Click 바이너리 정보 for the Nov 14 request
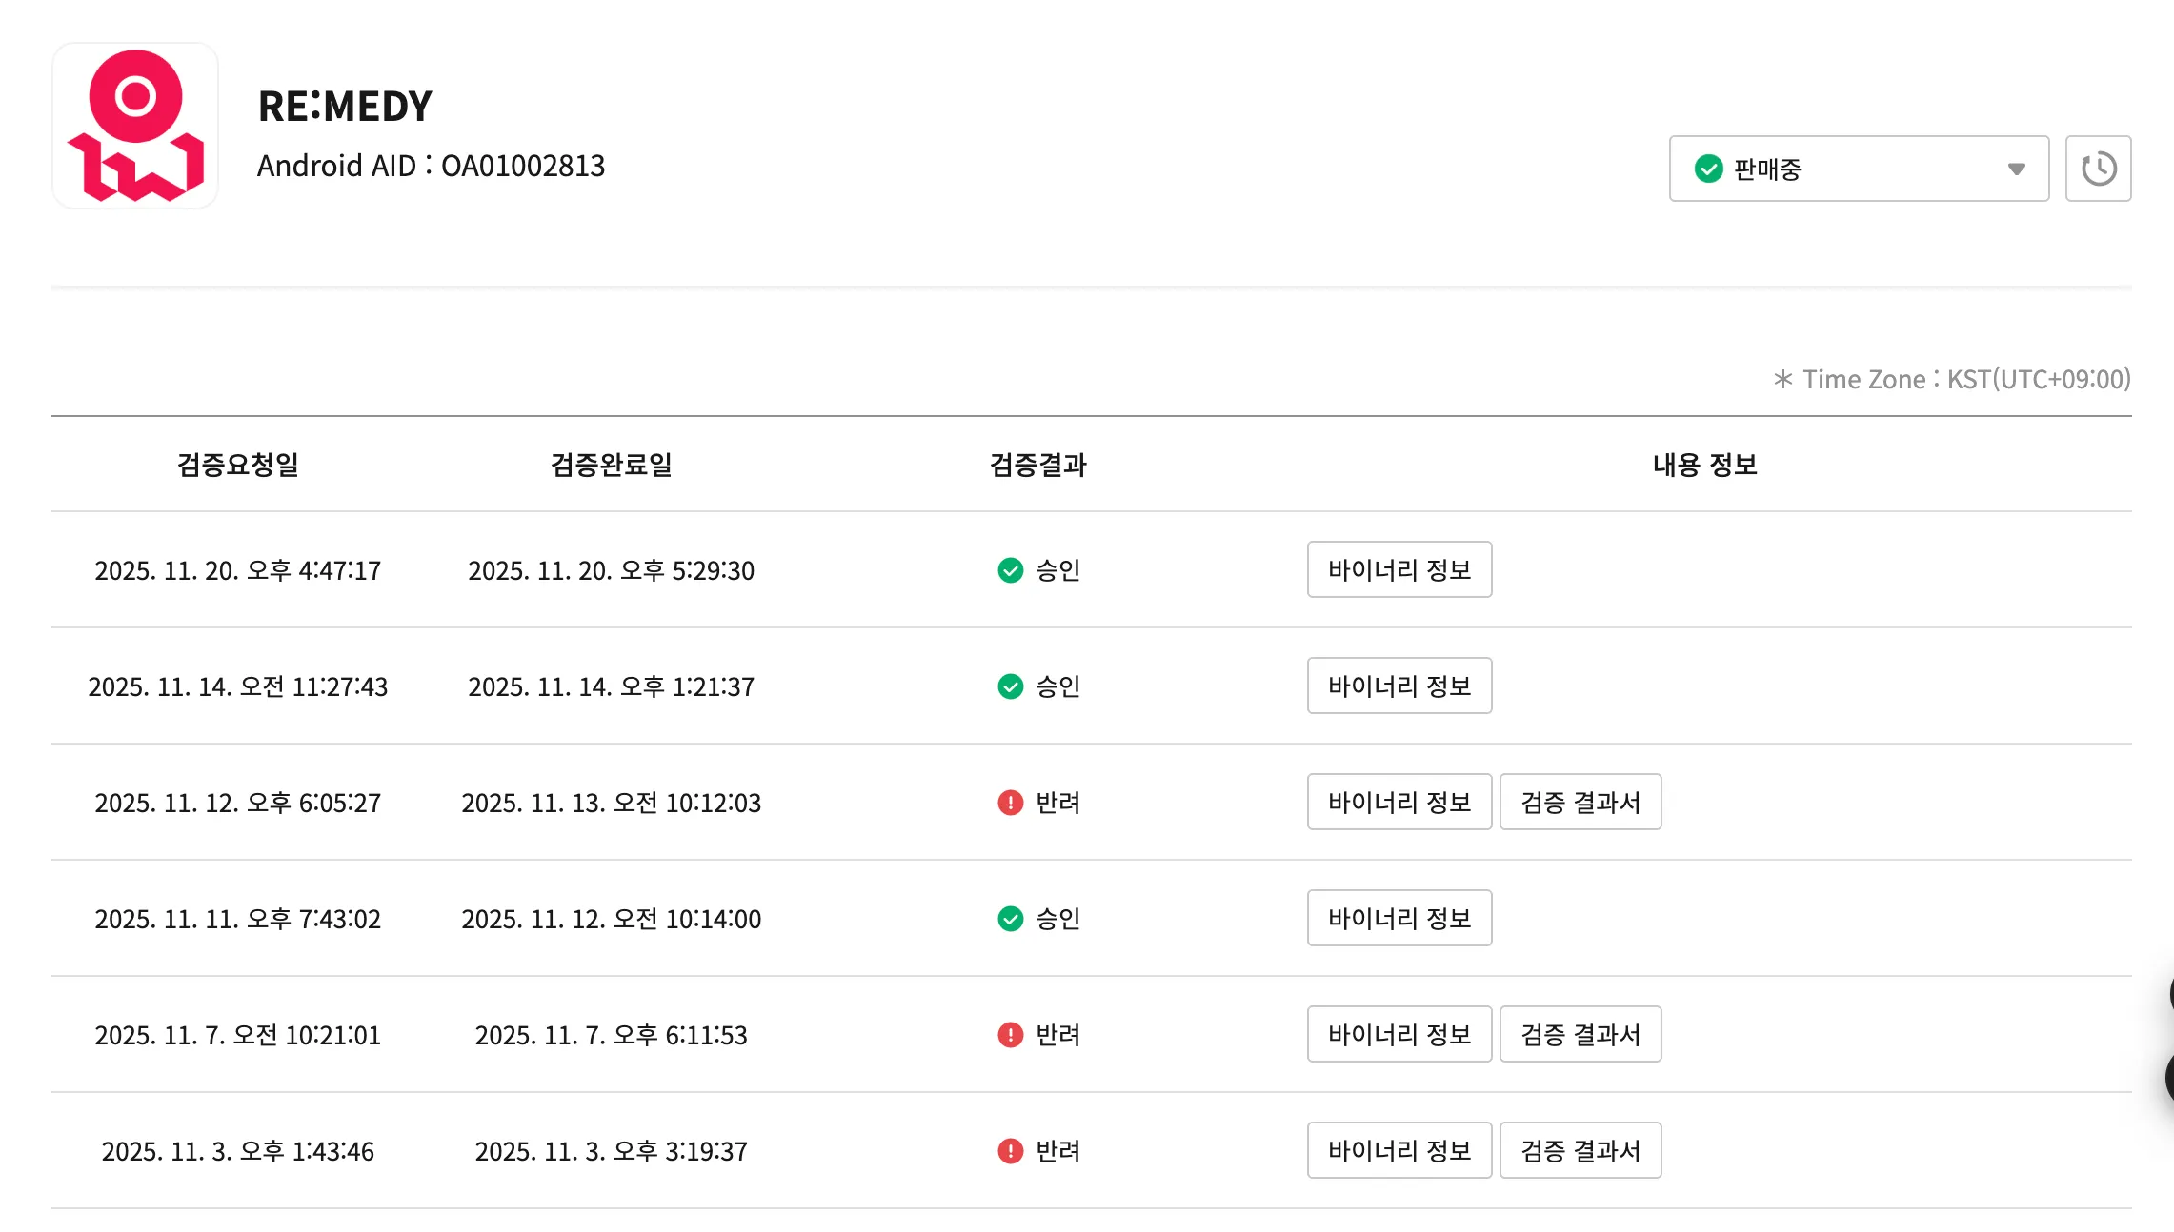This screenshot has height=1232, width=2174. pos(1399,686)
